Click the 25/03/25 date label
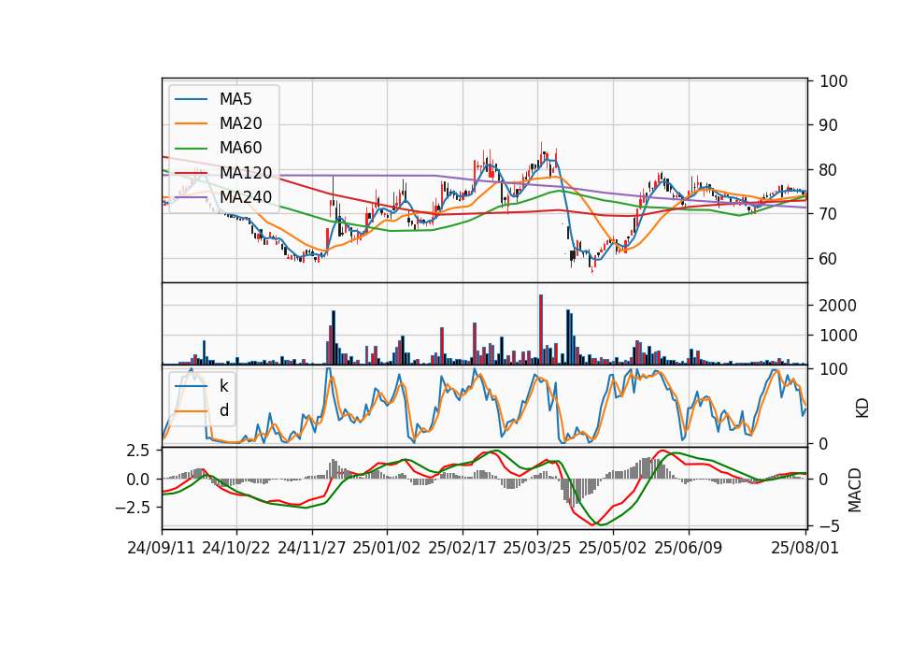This screenshot has height=645, width=897. coord(537,548)
